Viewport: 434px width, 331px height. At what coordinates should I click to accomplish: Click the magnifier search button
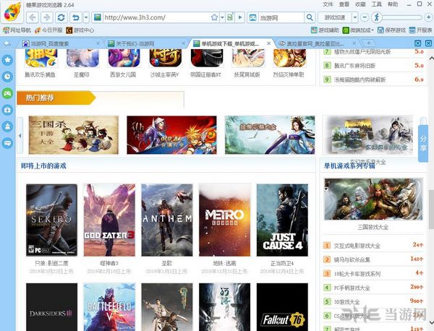click(310, 17)
